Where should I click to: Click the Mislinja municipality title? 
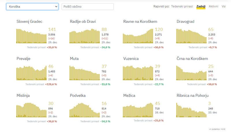coord(23,96)
